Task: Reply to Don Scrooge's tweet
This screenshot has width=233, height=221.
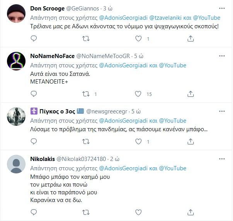Action: pos(34,38)
